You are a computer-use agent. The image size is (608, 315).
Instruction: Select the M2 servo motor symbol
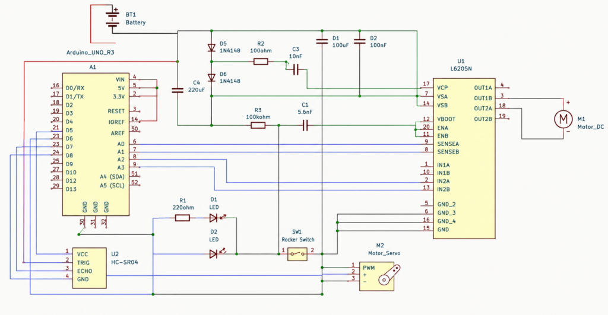point(379,276)
